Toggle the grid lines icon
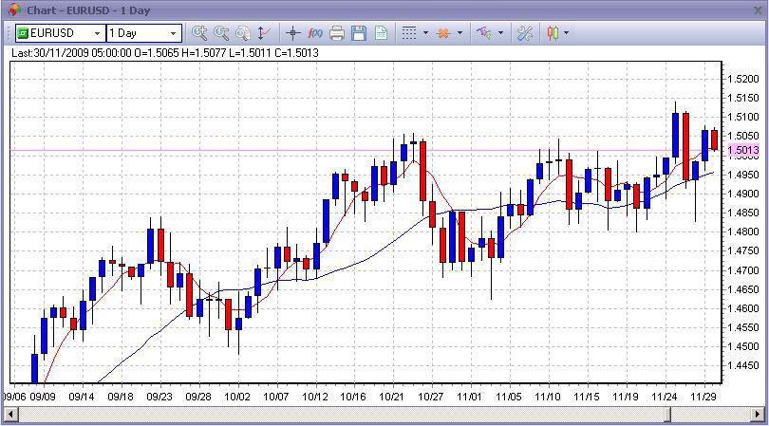The height and width of the screenshot is (426, 769). pyautogui.click(x=409, y=33)
